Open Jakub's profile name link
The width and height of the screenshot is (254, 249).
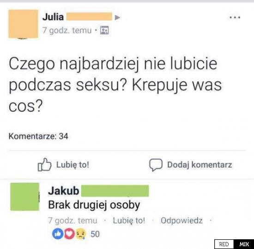[64, 191]
